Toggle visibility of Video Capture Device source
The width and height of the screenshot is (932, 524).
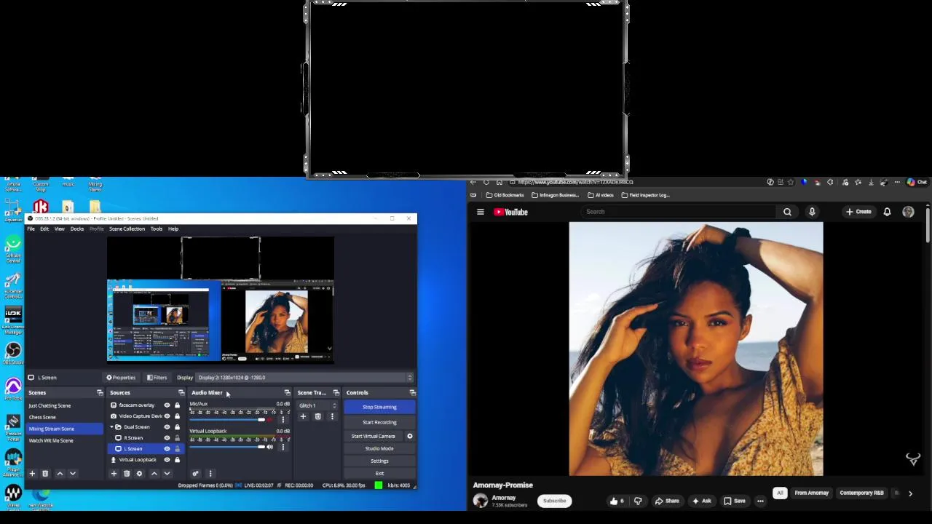167,416
